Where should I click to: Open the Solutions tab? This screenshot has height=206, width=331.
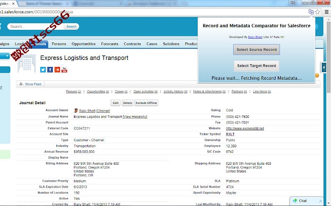(x=171, y=44)
